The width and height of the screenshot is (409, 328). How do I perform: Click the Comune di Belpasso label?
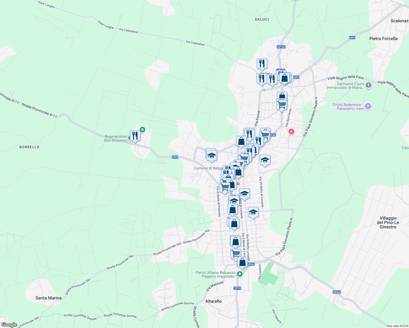pyautogui.click(x=207, y=168)
